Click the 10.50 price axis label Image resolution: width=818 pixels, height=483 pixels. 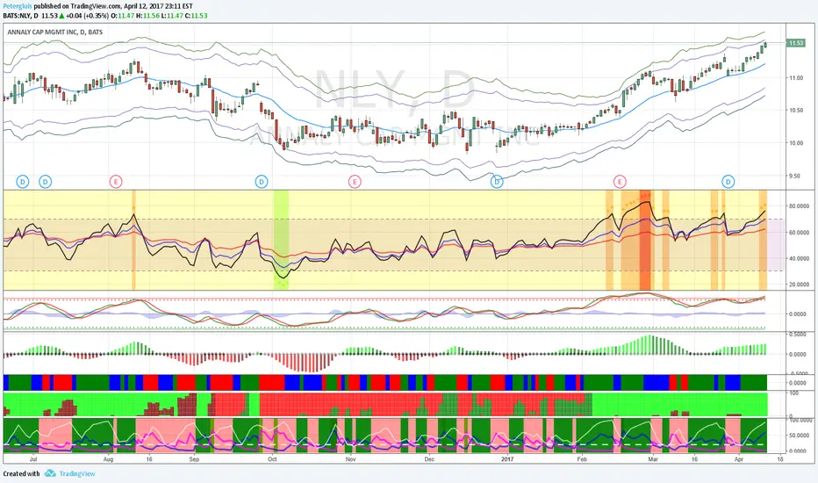(x=796, y=110)
